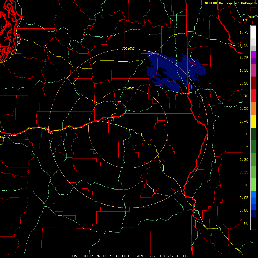Select the white color swatch in legend
The width and height of the screenshot is (258, 258).
(x=253, y=32)
